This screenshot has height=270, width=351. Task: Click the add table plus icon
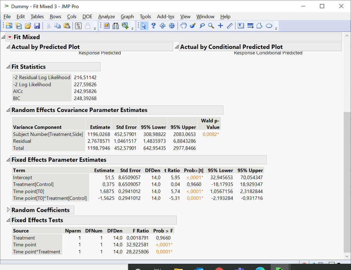(x=125, y=26)
